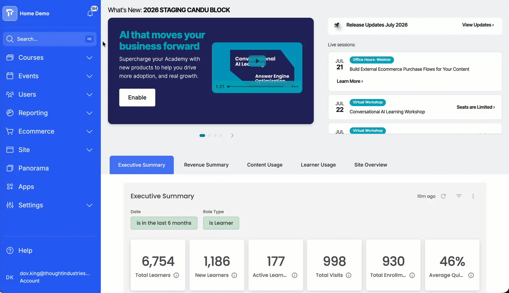
Task: Switch to the Revenue Summary tab
Action: coord(206,165)
